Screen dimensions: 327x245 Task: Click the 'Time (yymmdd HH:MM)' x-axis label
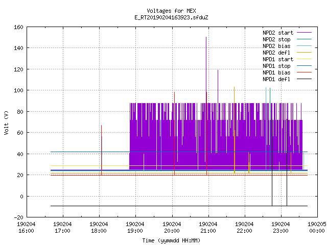pyautogui.click(x=171, y=240)
